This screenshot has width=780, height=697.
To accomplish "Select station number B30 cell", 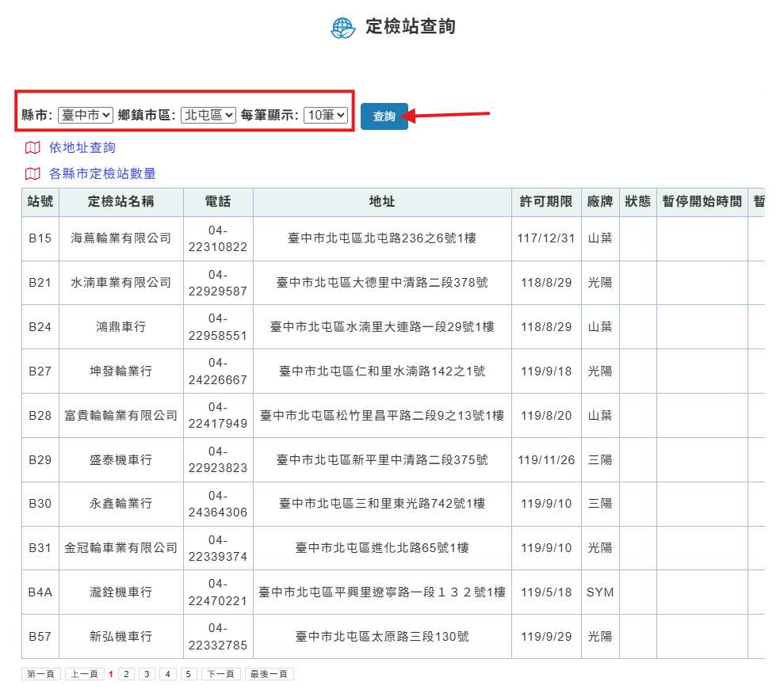I will (x=40, y=504).
